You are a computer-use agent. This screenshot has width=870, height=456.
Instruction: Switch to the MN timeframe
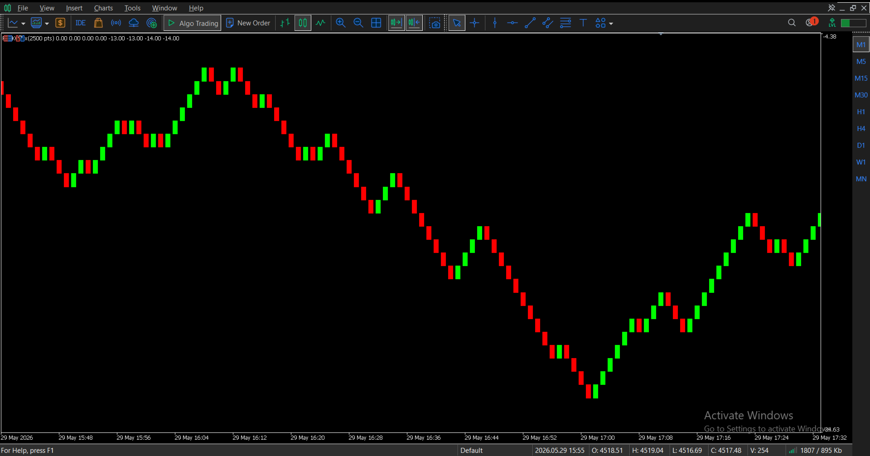(x=861, y=179)
